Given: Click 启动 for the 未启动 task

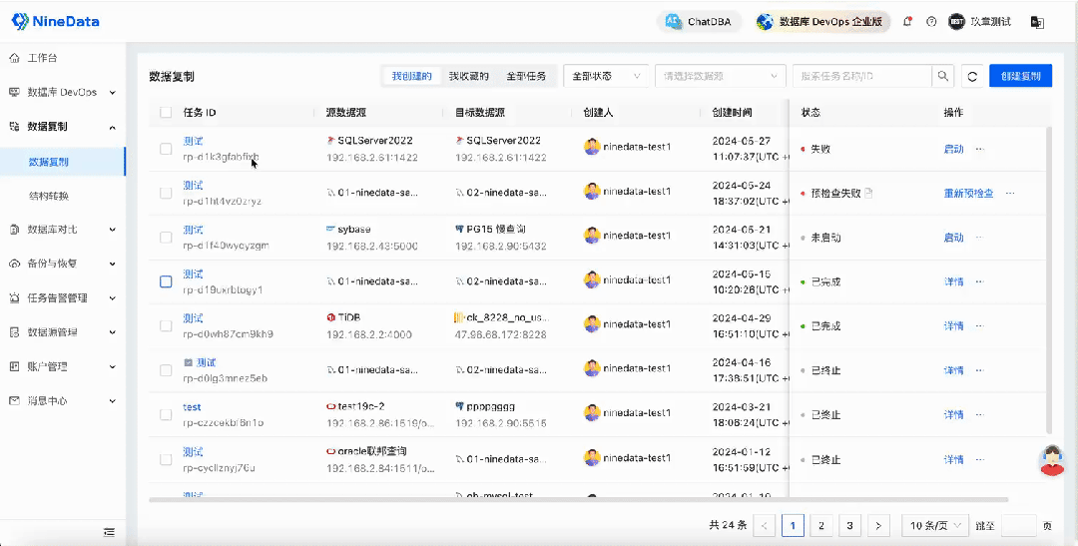Looking at the screenshot, I should (x=953, y=238).
